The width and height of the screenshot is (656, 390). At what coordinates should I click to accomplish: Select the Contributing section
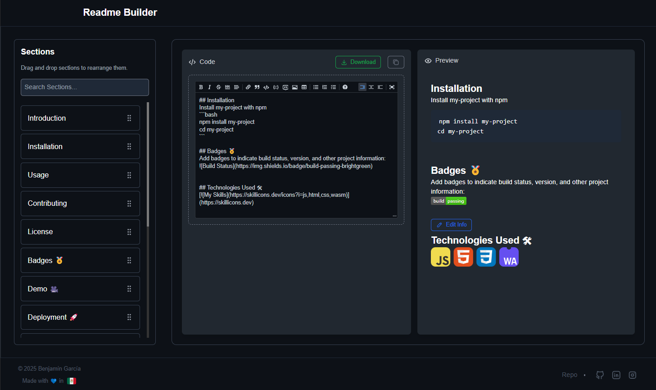(x=80, y=204)
